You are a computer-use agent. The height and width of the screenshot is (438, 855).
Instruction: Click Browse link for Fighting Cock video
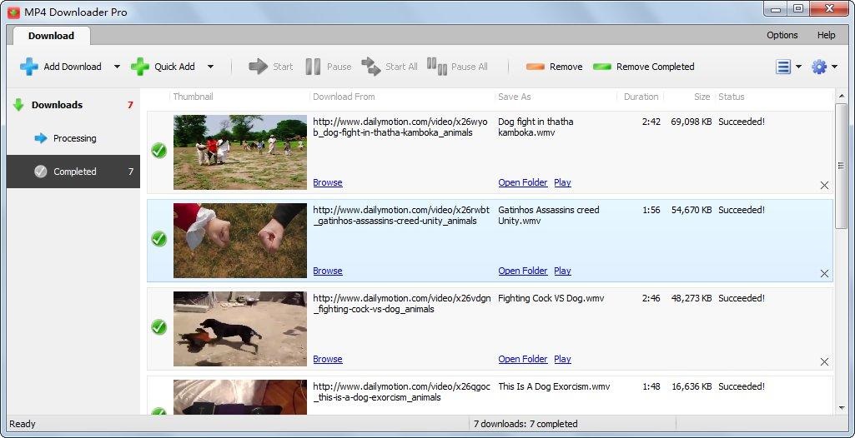coord(328,359)
